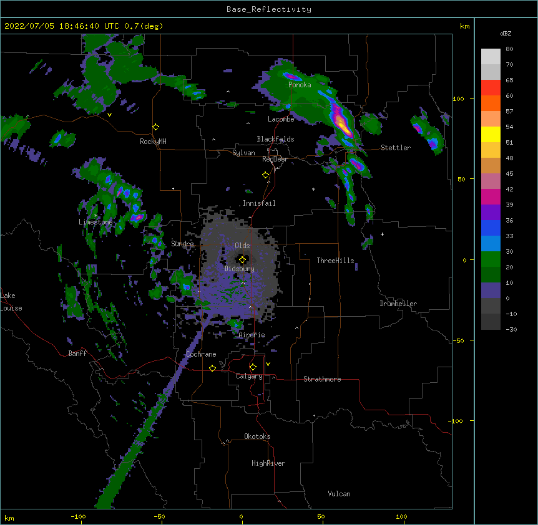
Task: Click the Didsbury town label
Action: point(240,269)
